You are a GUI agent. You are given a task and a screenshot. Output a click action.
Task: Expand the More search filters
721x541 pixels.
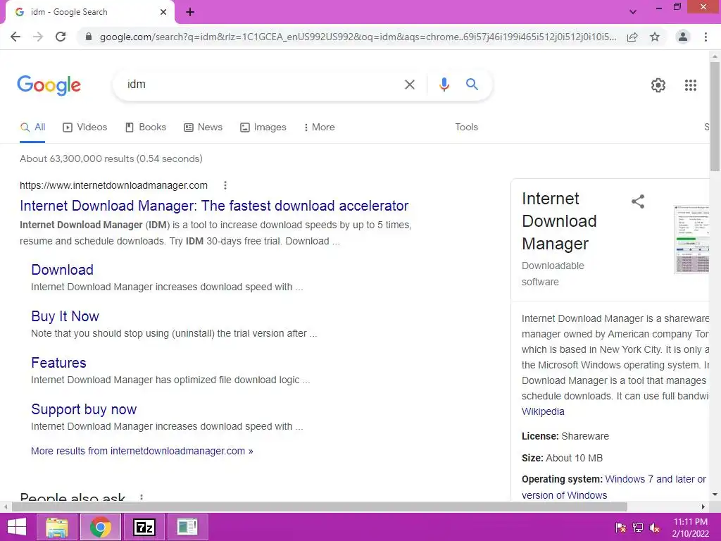point(319,127)
